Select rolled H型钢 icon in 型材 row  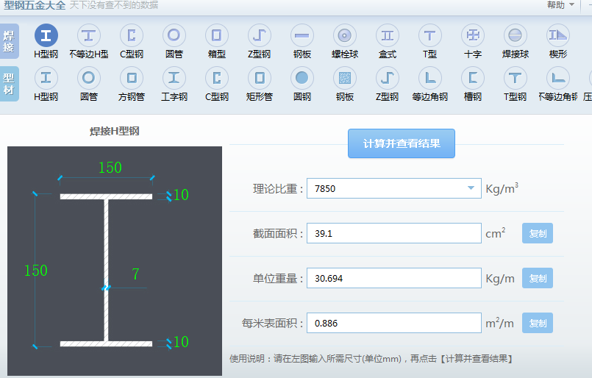(46, 78)
